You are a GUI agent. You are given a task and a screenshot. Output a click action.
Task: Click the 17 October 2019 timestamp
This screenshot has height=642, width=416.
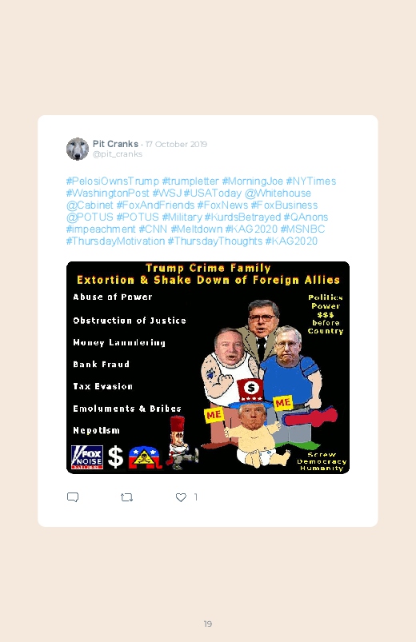(x=176, y=144)
